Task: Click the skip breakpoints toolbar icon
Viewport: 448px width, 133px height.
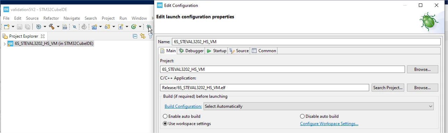Action: pyautogui.click(x=74, y=27)
